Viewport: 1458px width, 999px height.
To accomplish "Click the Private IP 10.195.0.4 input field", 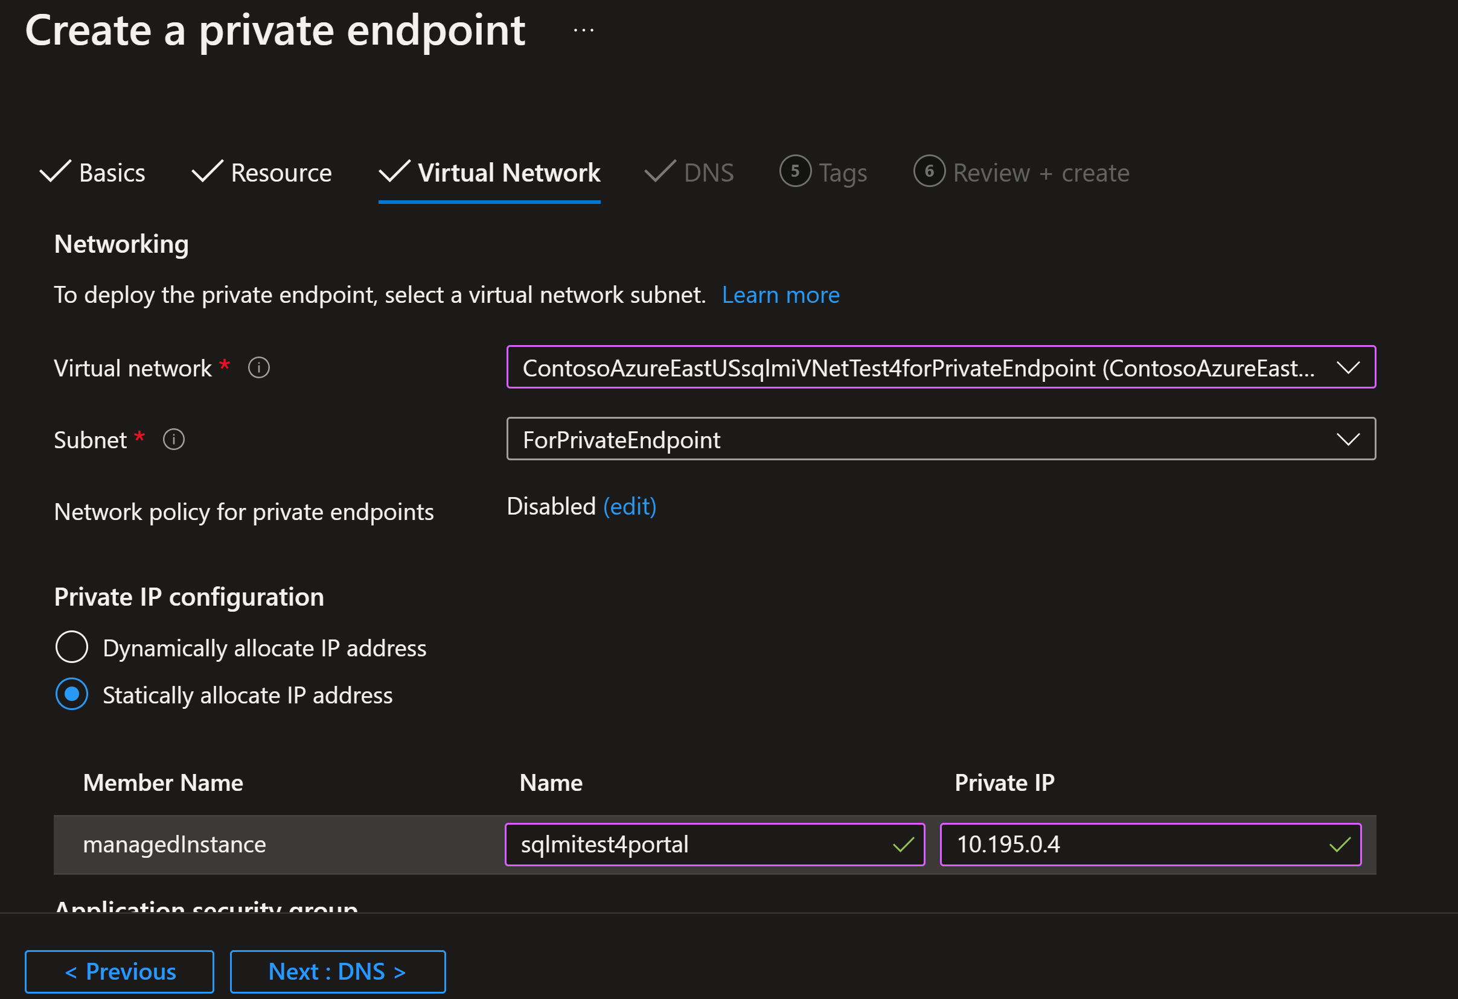I will tap(1129, 845).
